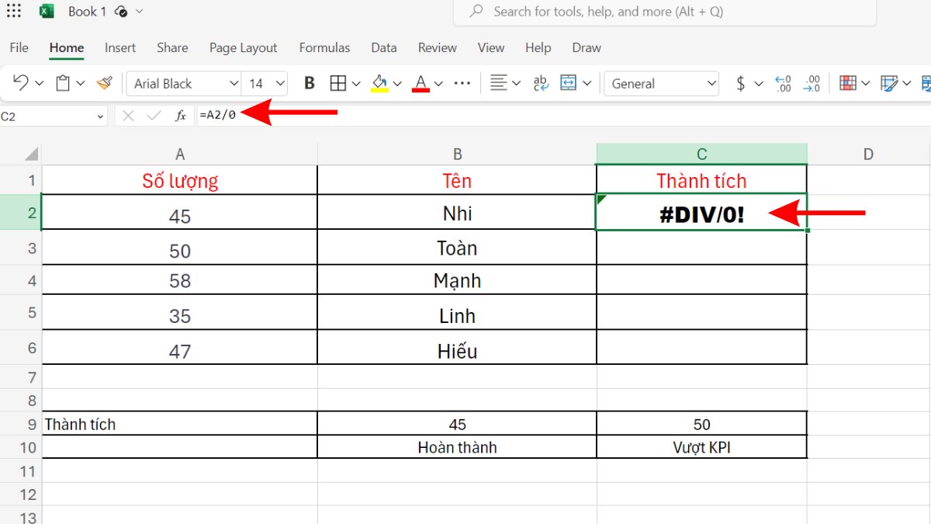Select column B header

point(458,154)
